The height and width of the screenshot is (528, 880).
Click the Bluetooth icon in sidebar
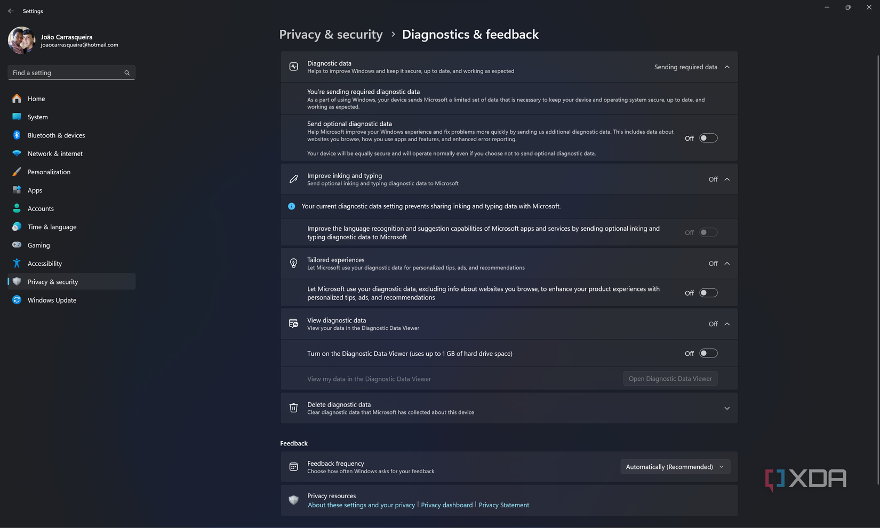point(17,135)
